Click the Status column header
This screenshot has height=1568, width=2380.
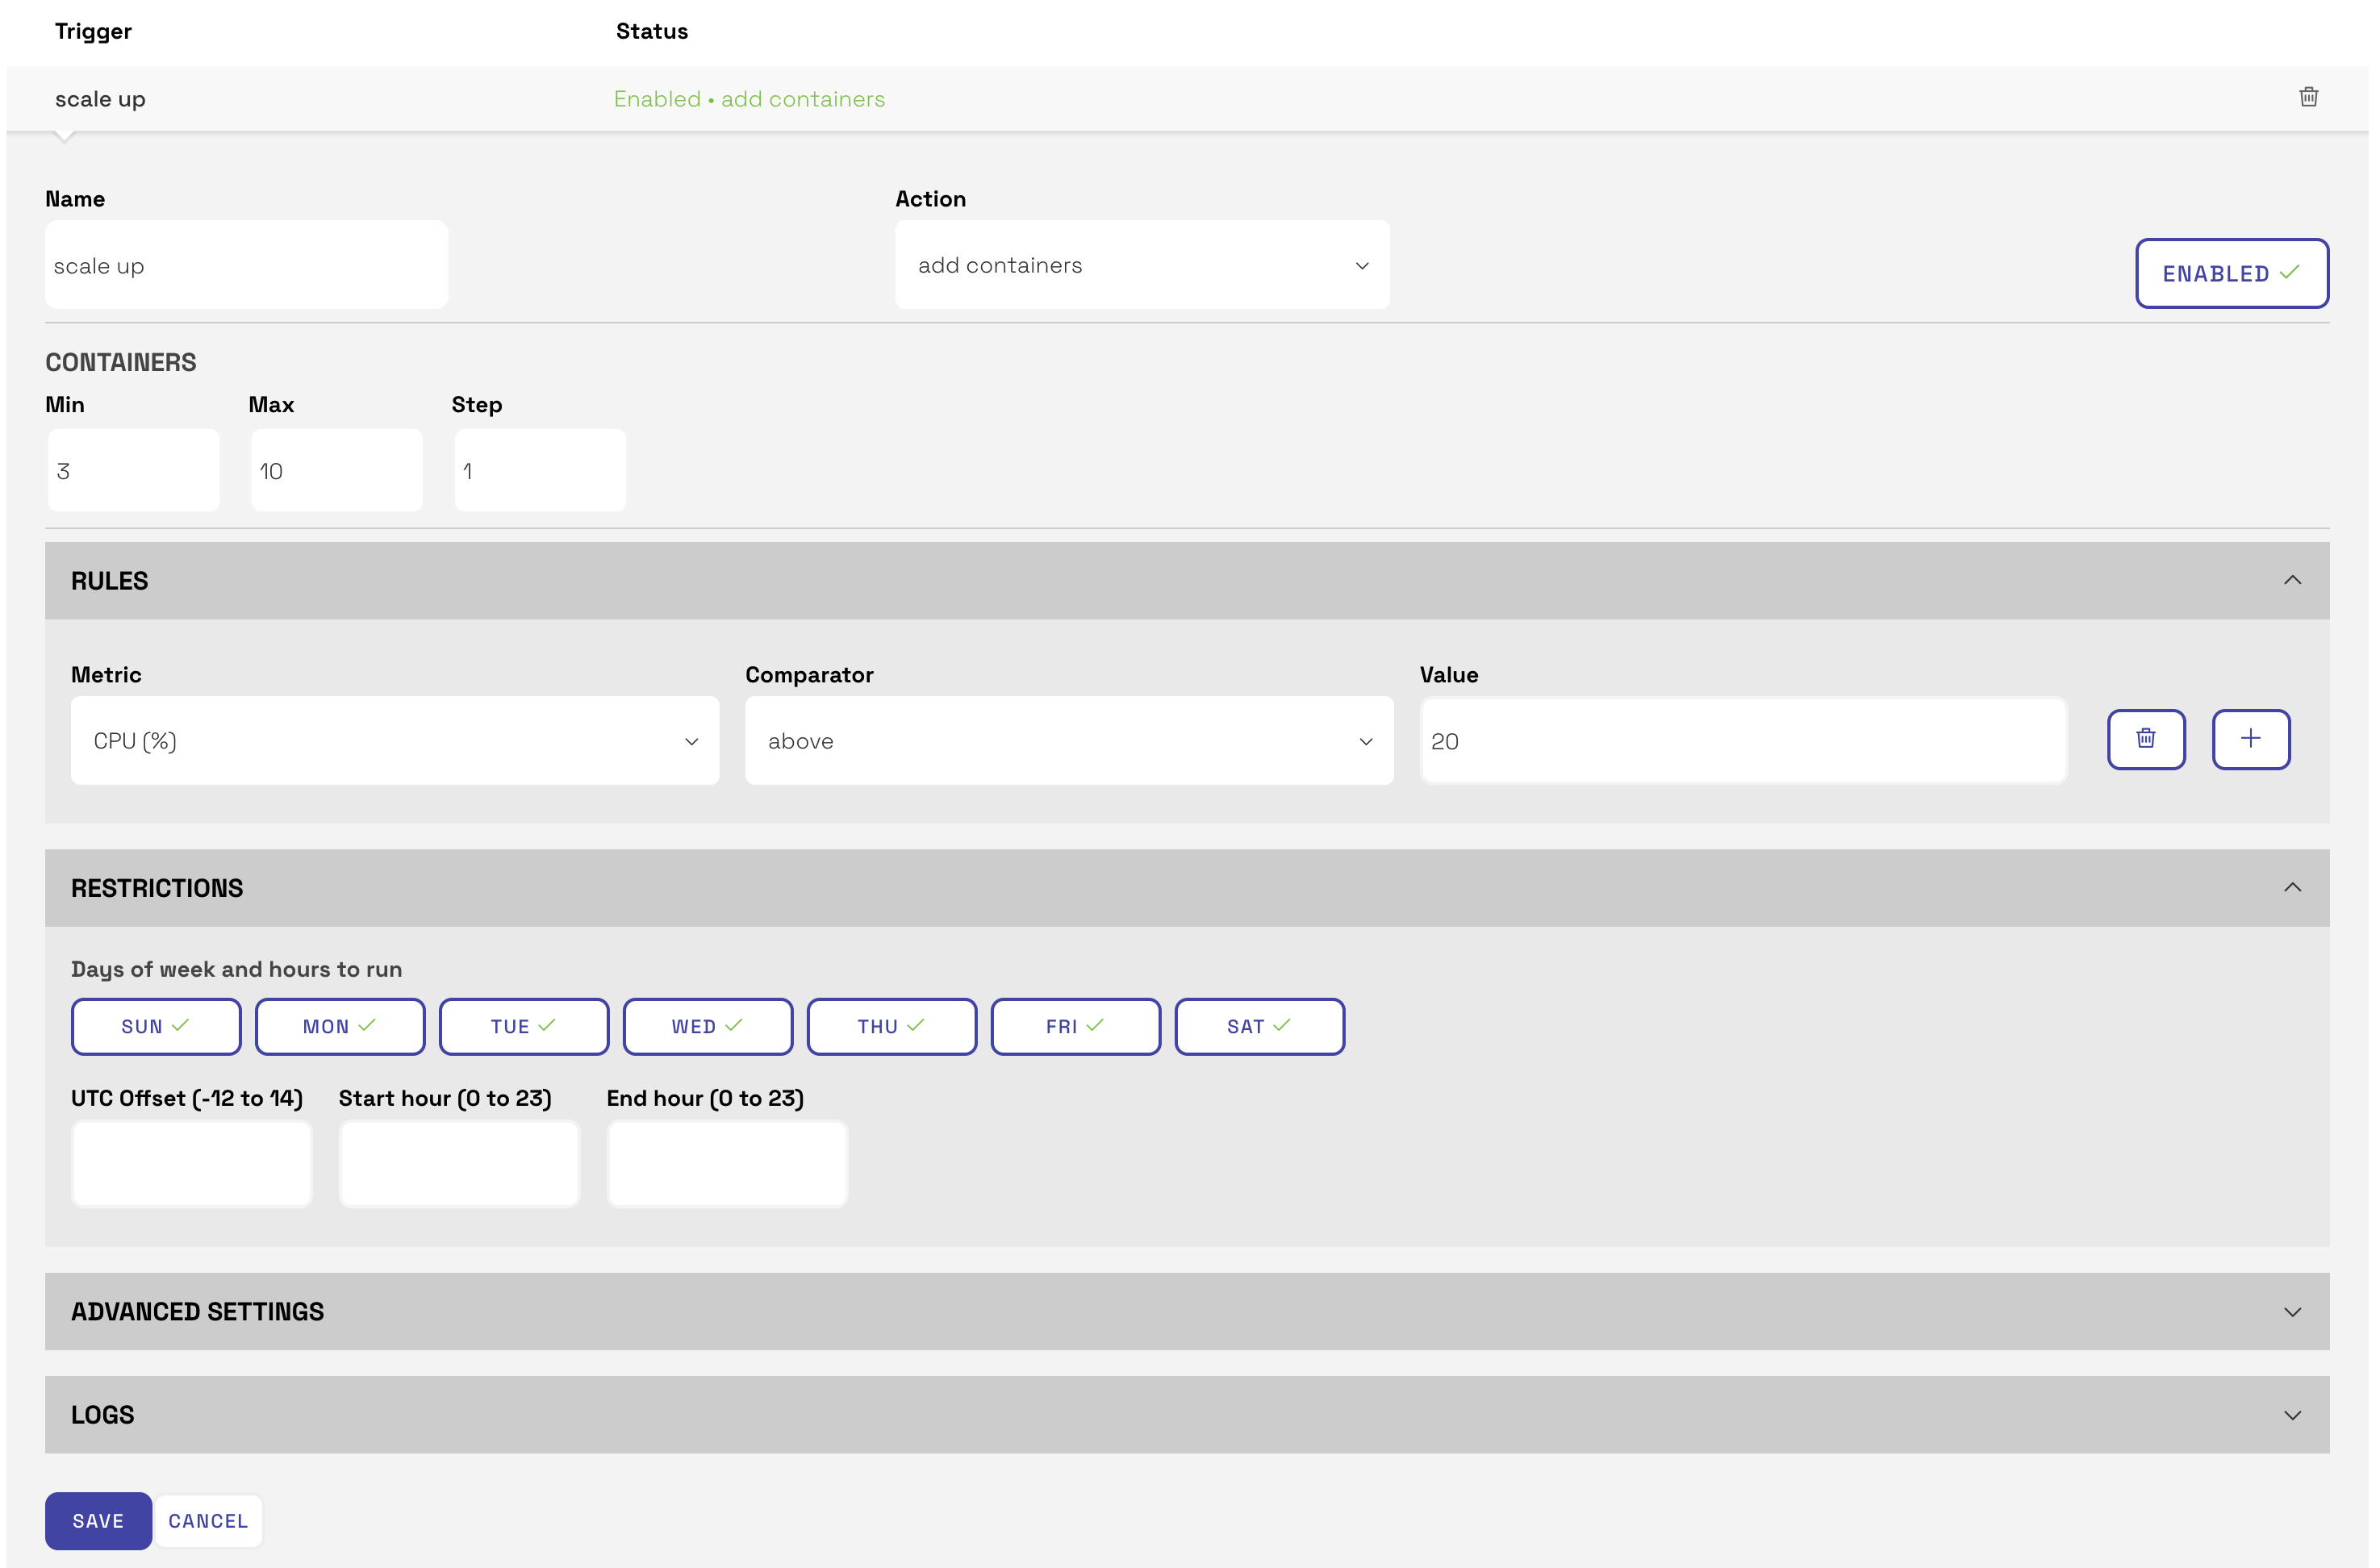click(652, 31)
